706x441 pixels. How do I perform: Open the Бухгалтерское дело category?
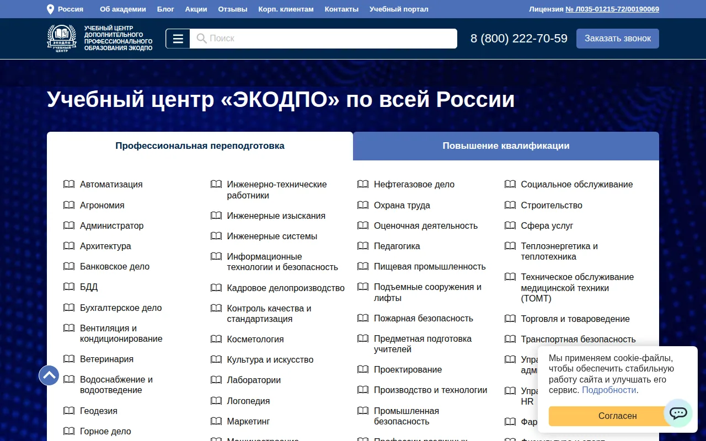pos(121,308)
